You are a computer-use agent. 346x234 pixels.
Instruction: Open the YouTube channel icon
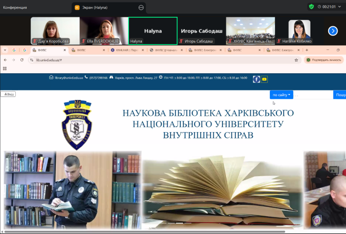pyautogui.click(x=264, y=79)
